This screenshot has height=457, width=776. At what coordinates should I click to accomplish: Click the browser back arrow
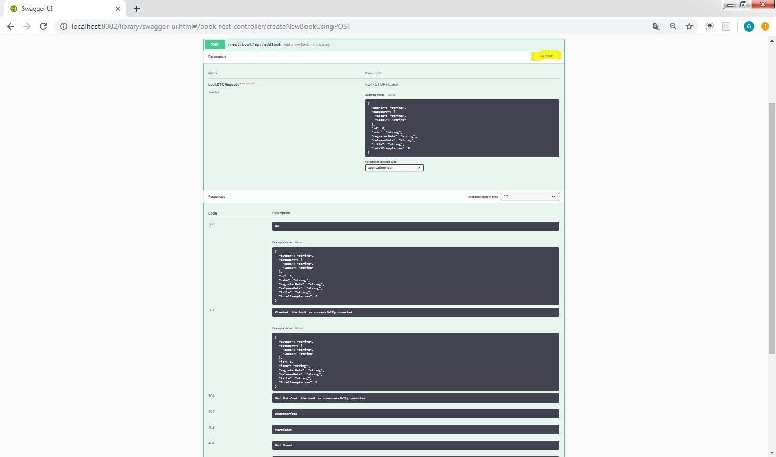pyautogui.click(x=11, y=26)
